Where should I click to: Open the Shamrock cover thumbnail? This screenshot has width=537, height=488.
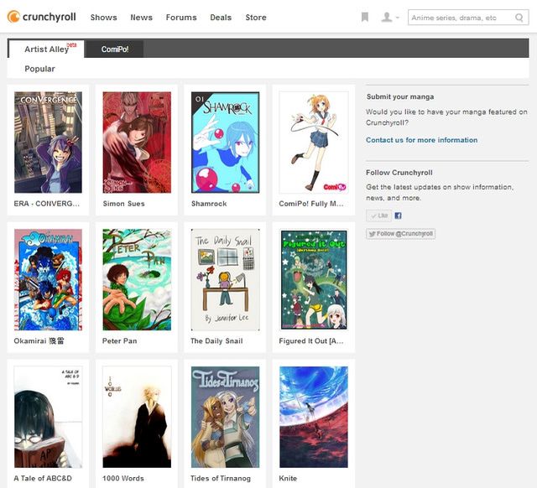[225, 143]
